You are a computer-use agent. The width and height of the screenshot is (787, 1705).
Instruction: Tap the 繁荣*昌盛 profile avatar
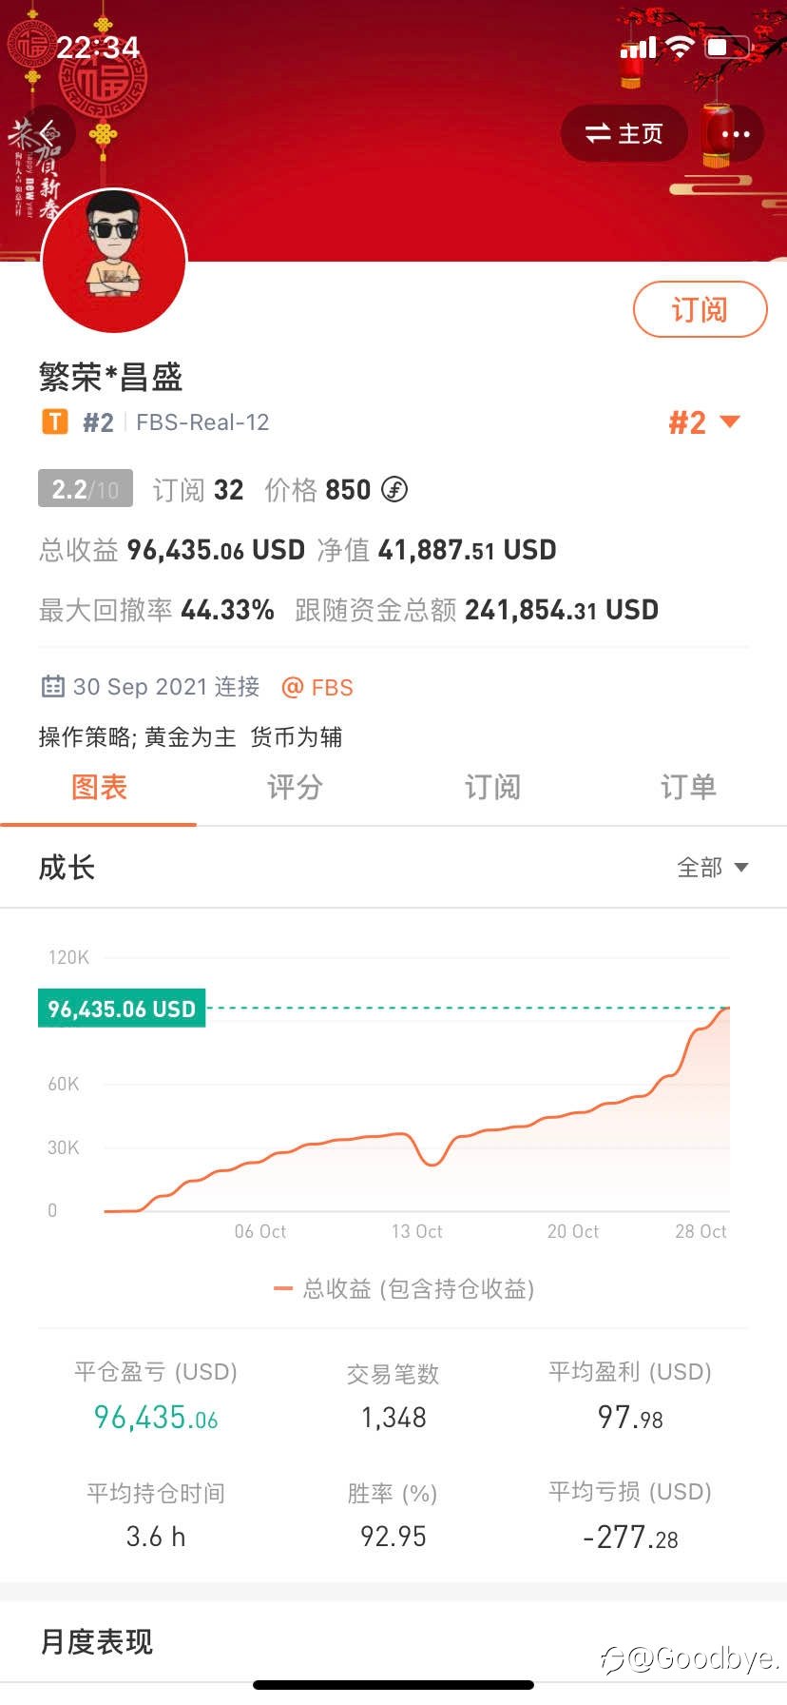pyautogui.click(x=114, y=260)
